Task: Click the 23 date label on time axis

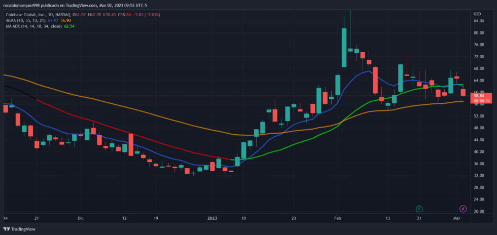Action: point(294,218)
